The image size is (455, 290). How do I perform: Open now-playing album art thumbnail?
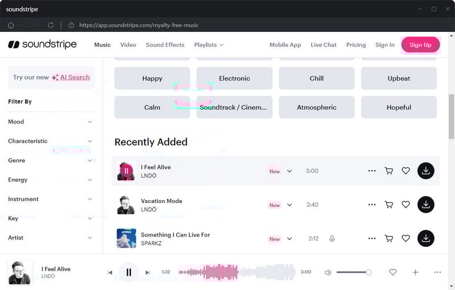click(x=20, y=272)
